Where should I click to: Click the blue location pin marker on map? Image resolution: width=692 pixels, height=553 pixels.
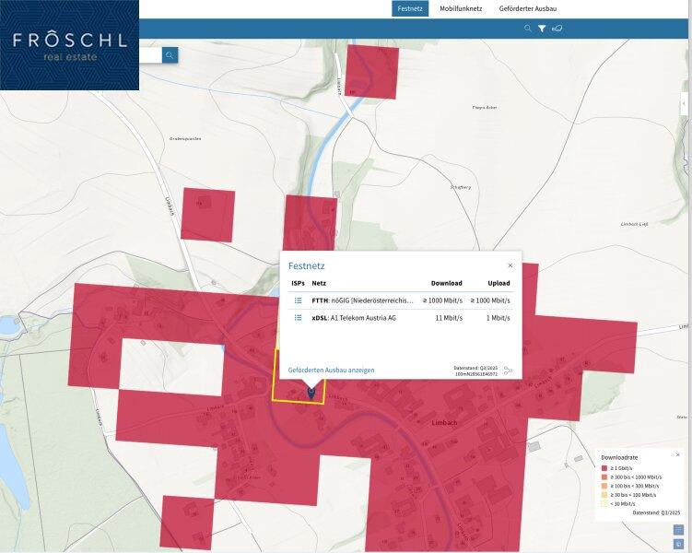click(x=311, y=394)
